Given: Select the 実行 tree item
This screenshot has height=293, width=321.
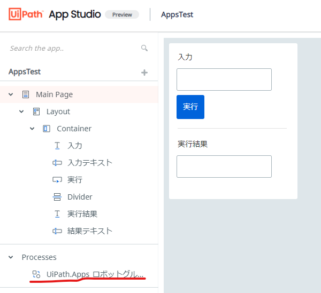Looking at the screenshot, I should click(x=75, y=180).
